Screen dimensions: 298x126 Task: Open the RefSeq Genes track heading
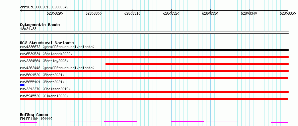click(x=34, y=115)
